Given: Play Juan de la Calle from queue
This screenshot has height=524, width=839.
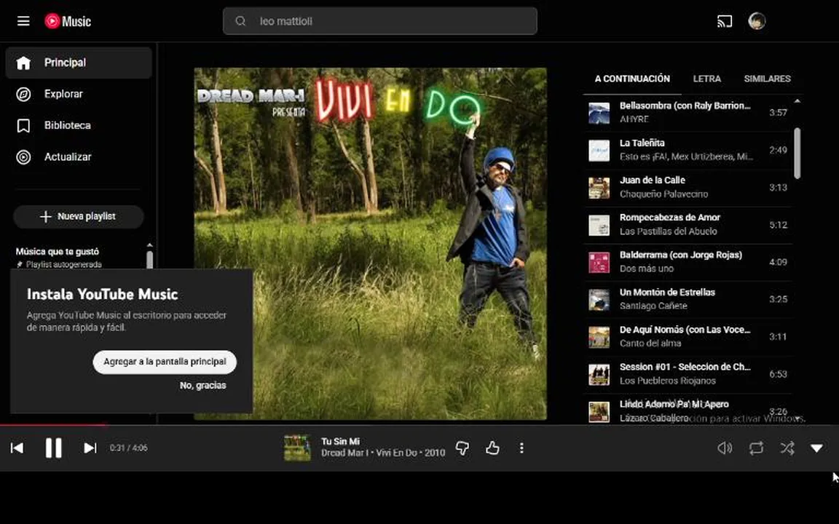Looking at the screenshot, I should tap(688, 188).
